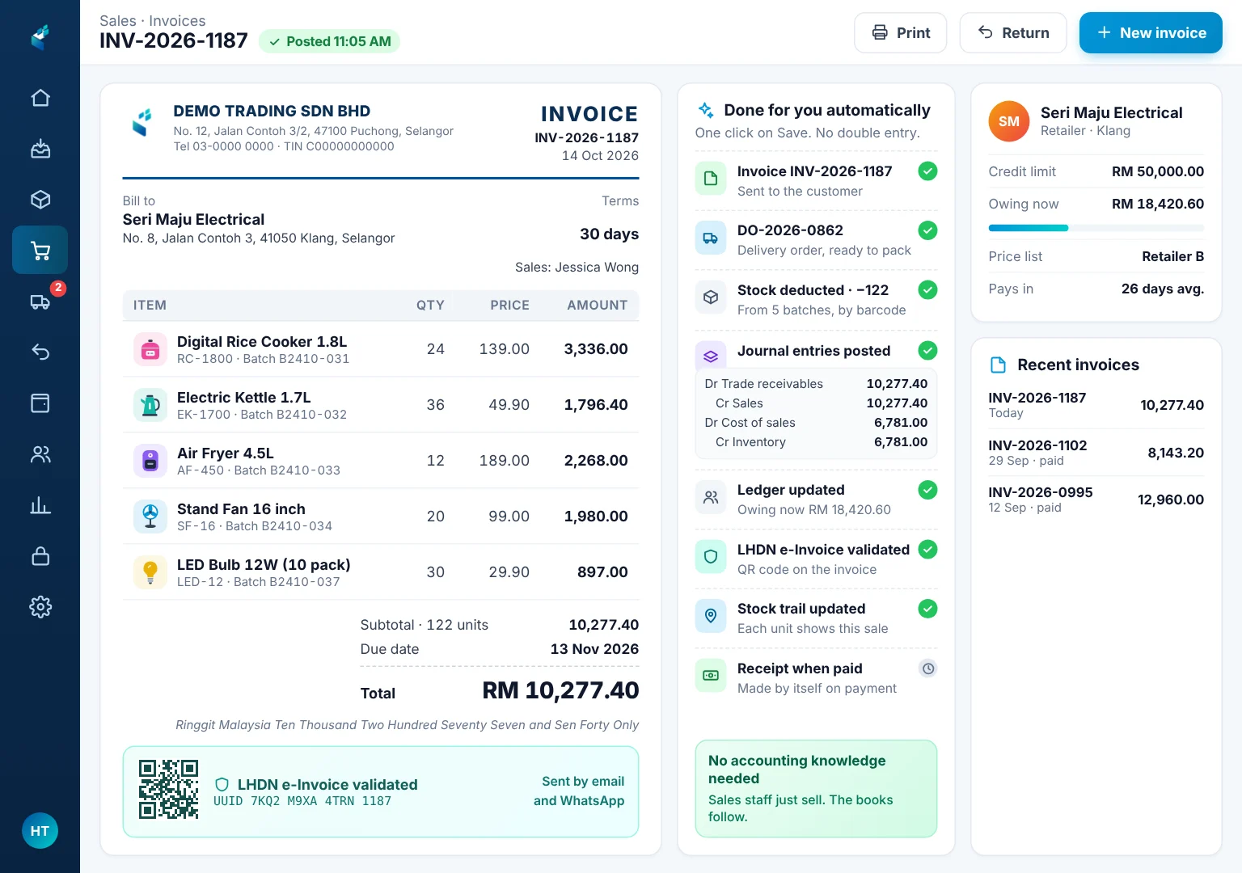The height and width of the screenshot is (873, 1242).
Task: Click the clock icon beside Receipt when paid
Action: click(928, 668)
